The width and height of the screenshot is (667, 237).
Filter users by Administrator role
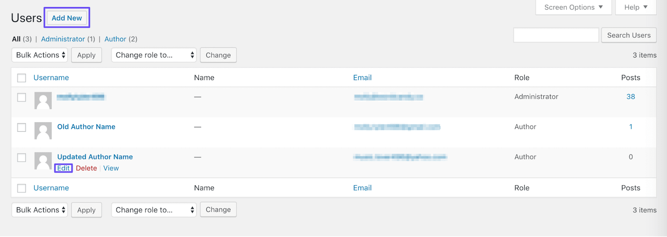(63, 39)
